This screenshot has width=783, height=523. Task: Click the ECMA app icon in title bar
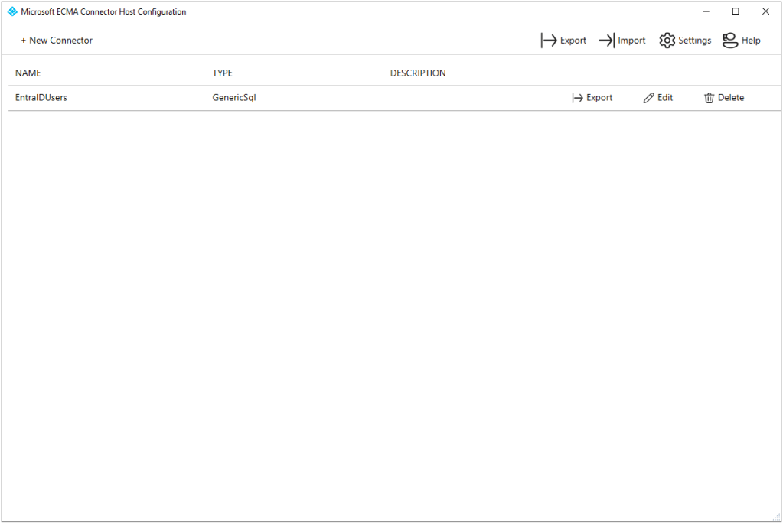point(12,11)
